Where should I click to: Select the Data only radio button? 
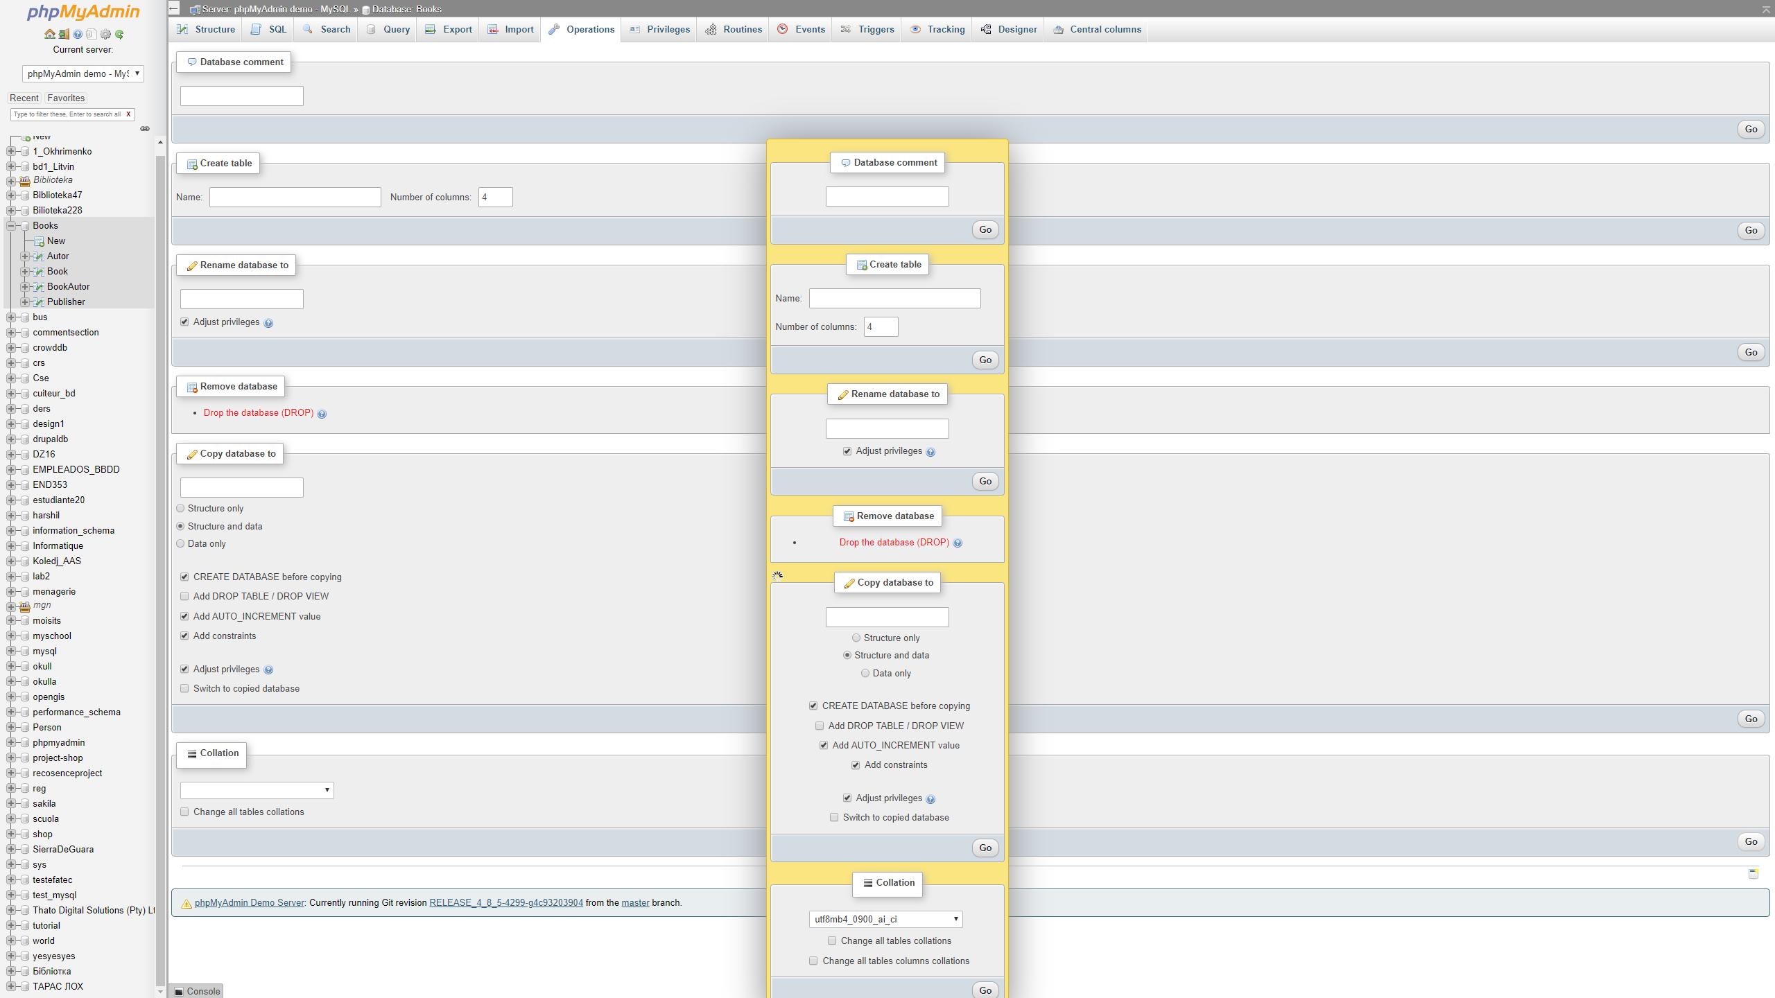click(x=865, y=673)
